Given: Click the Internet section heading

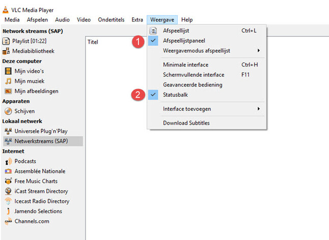Looking at the screenshot, I should (x=13, y=151).
